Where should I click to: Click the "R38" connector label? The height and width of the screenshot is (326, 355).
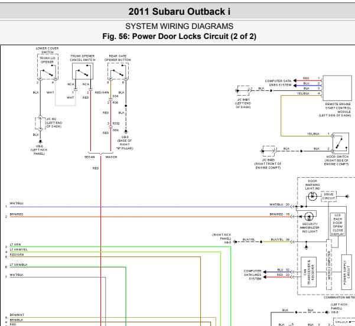pos(115,103)
